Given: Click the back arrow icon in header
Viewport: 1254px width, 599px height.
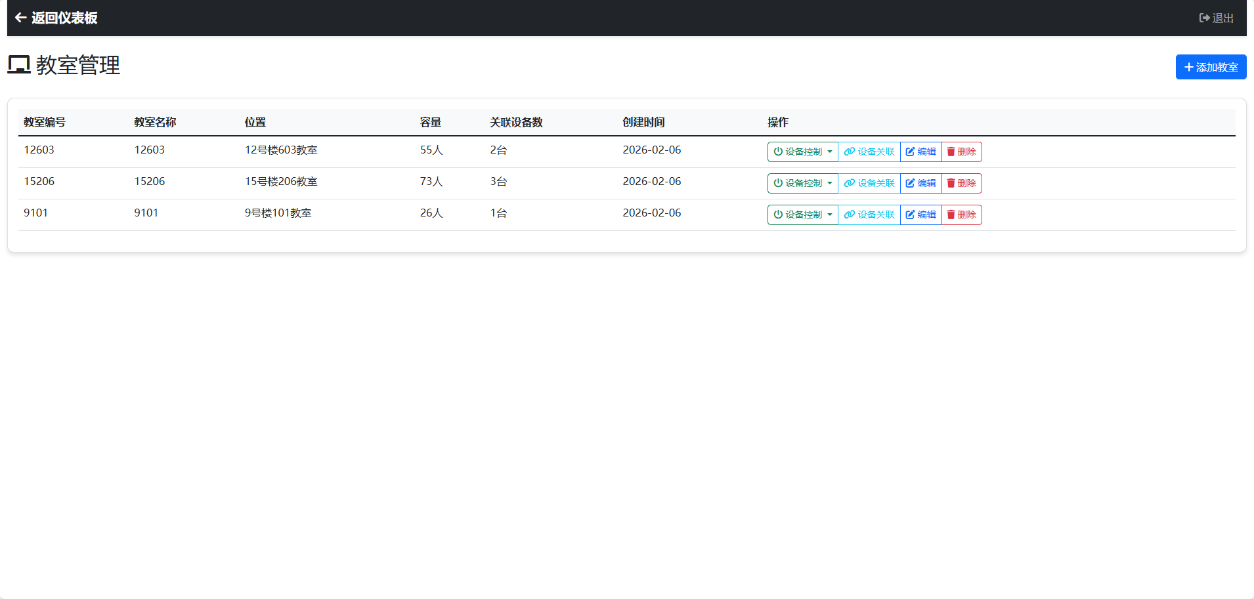Looking at the screenshot, I should [21, 18].
